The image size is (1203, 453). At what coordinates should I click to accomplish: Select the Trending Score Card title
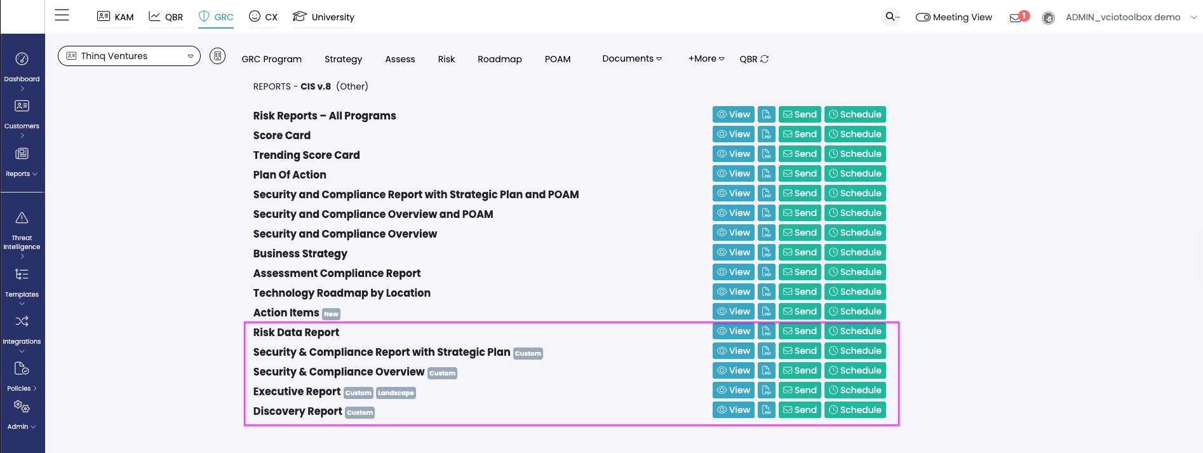(306, 155)
